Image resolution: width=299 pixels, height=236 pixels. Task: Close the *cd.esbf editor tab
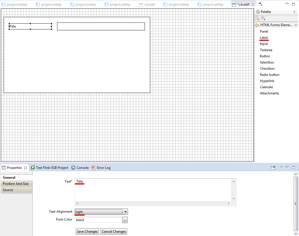coord(253,4)
